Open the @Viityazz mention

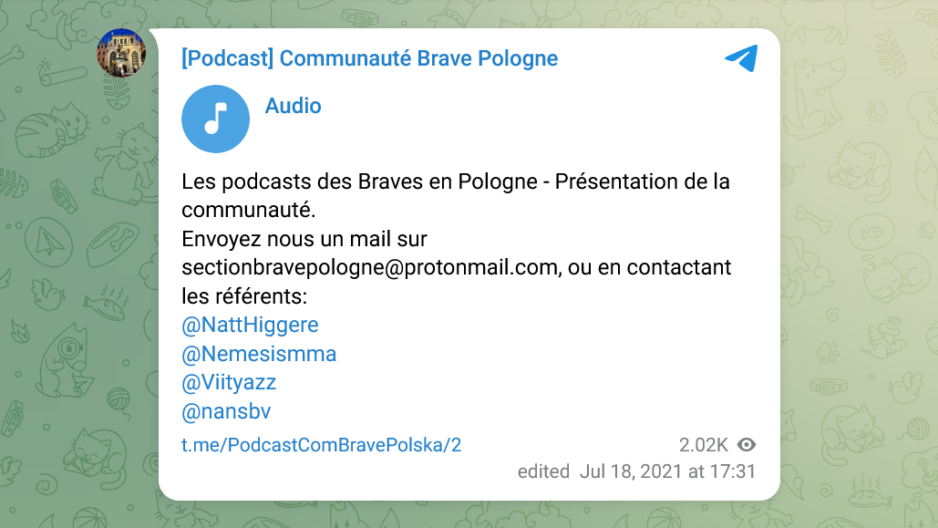229,382
